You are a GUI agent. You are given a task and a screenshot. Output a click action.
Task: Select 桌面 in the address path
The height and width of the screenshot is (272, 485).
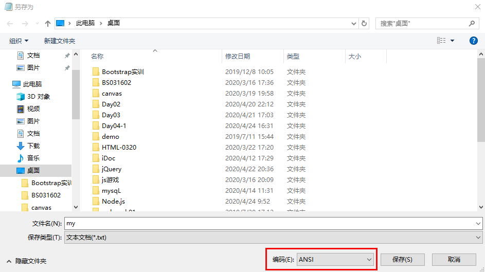tap(114, 23)
